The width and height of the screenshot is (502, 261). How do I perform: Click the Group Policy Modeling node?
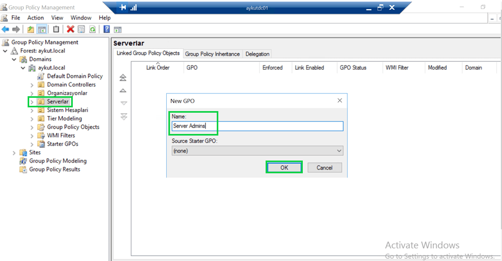(x=57, y=161)
